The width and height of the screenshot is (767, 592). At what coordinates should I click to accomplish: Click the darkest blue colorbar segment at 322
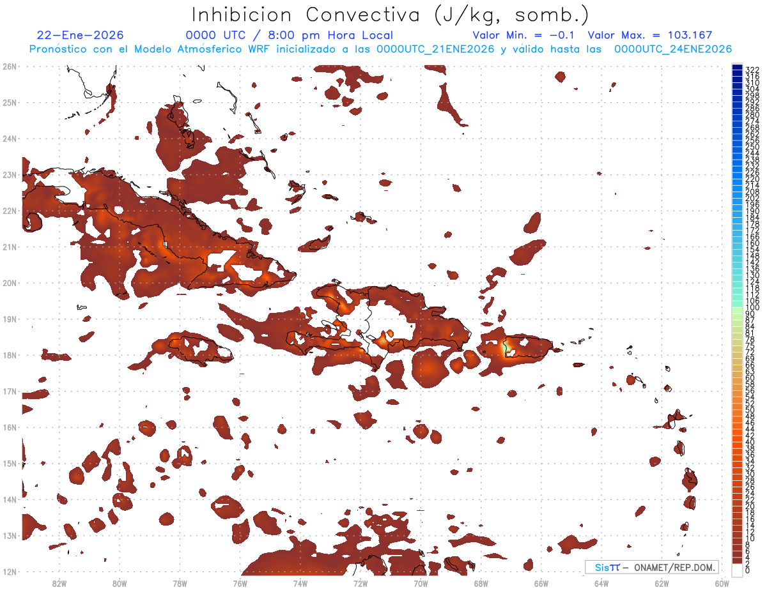(x=738, y=68)
